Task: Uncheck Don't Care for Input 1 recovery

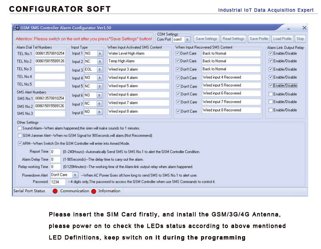Action: pyautogui.click(x=178, y=53)
